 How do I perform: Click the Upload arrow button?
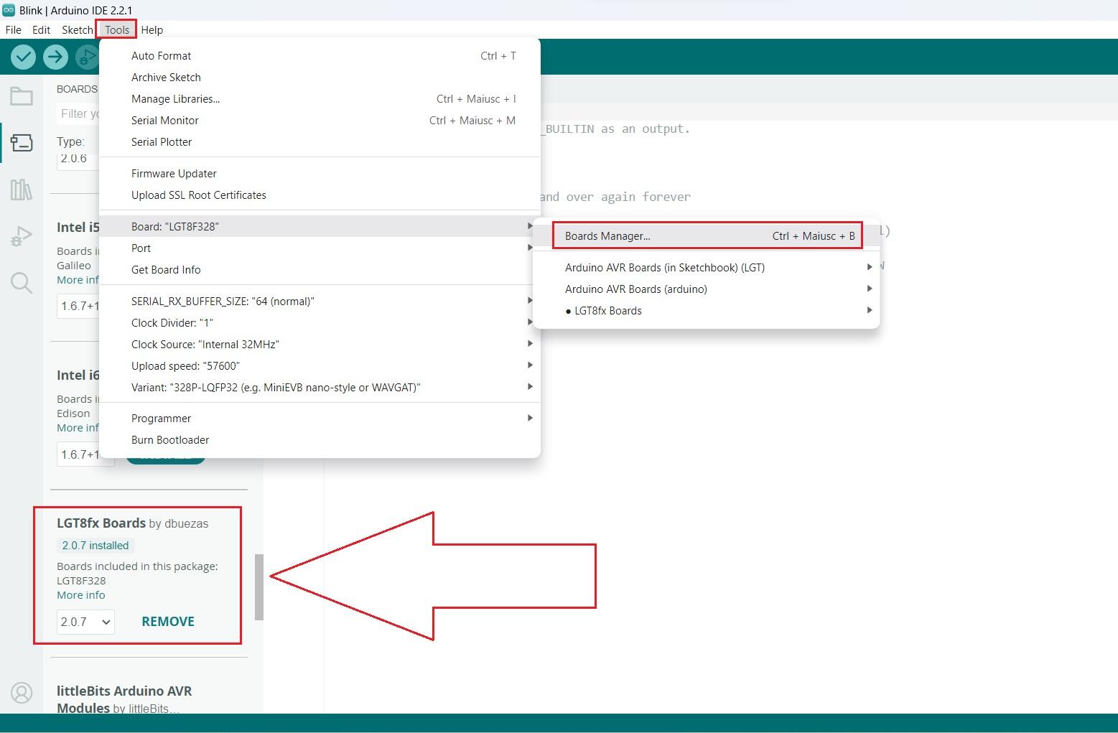(55, 57)
